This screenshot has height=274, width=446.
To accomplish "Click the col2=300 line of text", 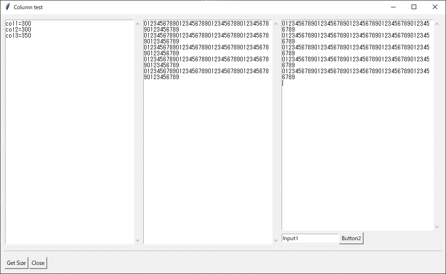I will 18,30.
